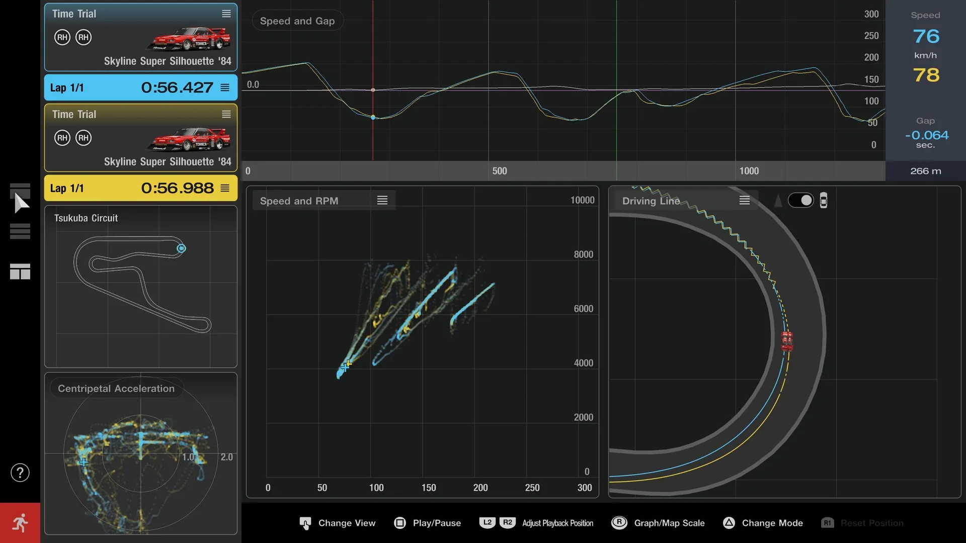The height and width of the screenshot is (543, 966).
Task: Click the list icon in the left sidebar
Action: point(20,231)
